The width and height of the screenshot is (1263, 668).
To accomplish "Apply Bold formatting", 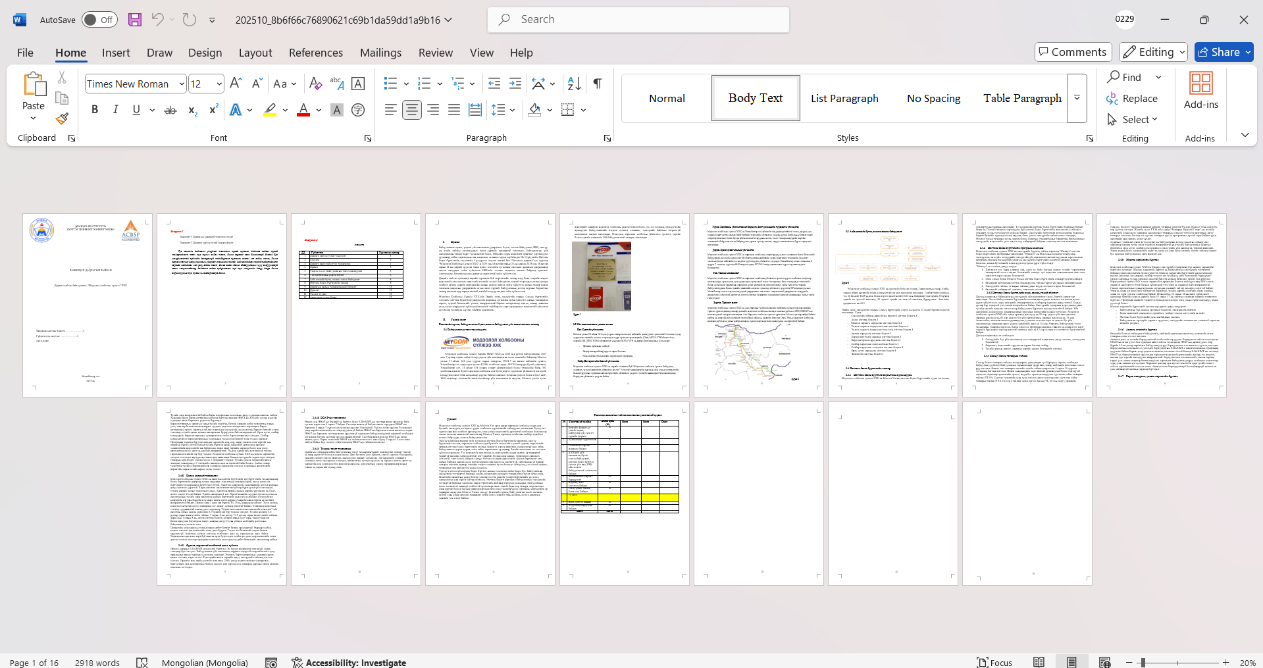I will pyautogui.click(x=95, y=110).
